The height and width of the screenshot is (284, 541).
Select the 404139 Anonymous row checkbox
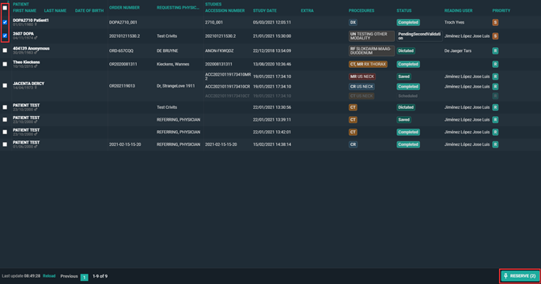coord(5,50)
